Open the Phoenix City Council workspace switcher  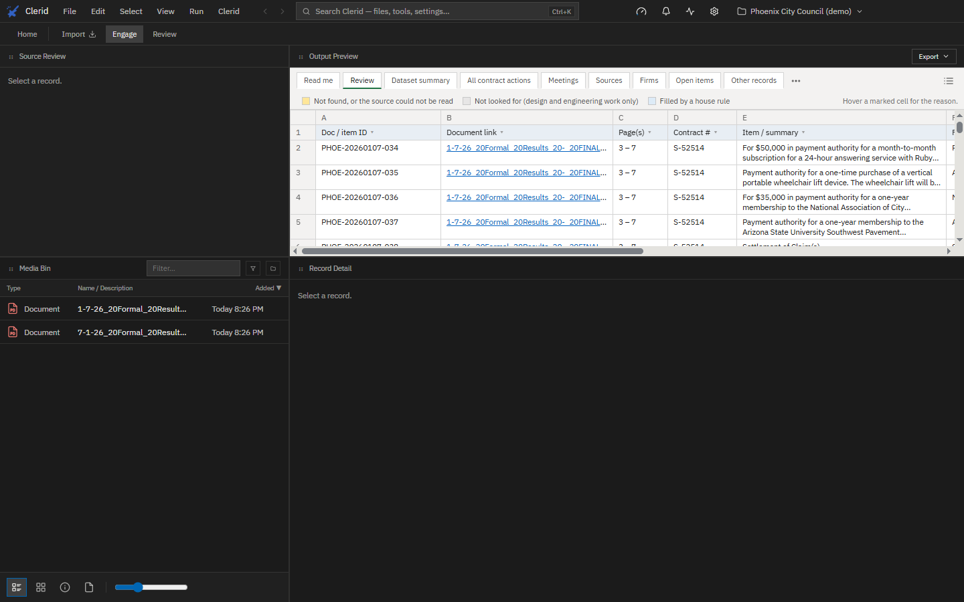[799, 11]
